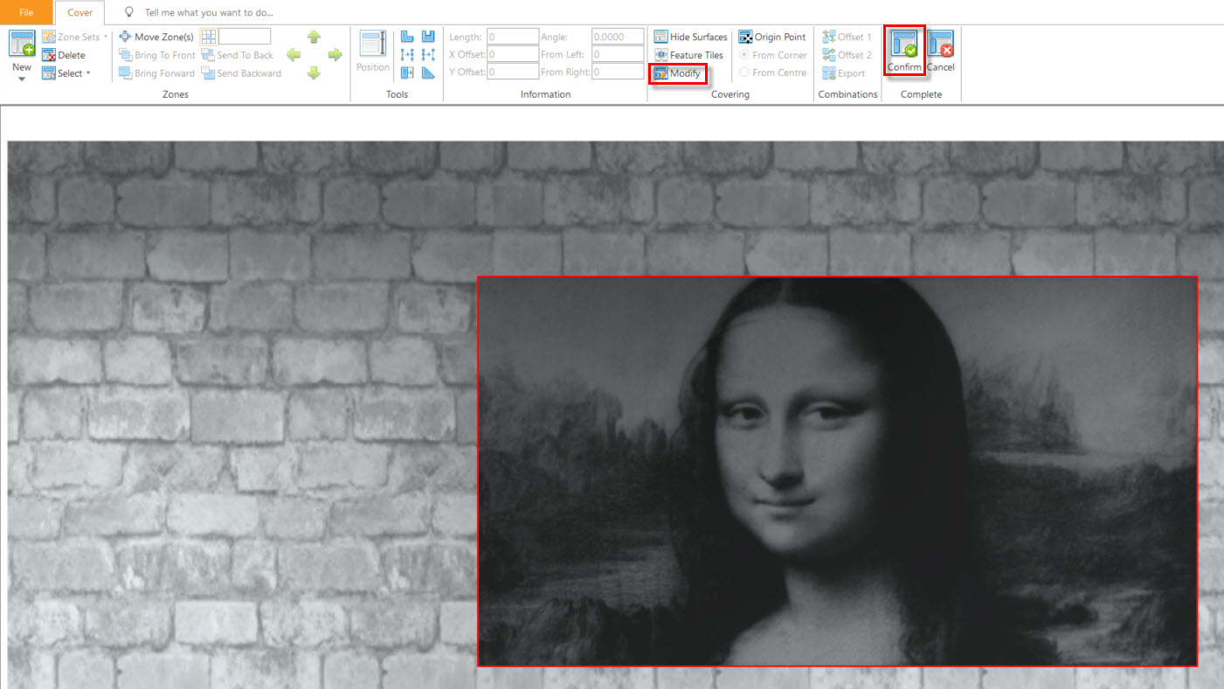Click the X Offset input field
The width and height of the screenshot is (1224, 689).
tap(513, 54)
